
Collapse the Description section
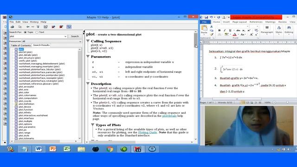[88, 83]
